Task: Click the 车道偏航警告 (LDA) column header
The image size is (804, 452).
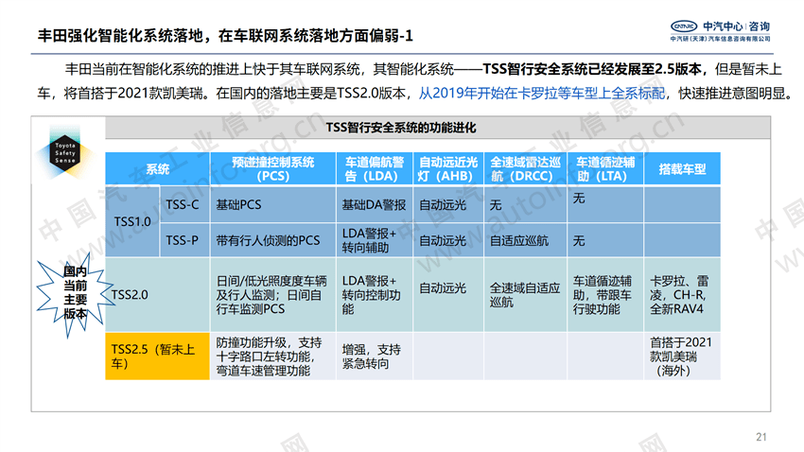Action: click(375, 168)
